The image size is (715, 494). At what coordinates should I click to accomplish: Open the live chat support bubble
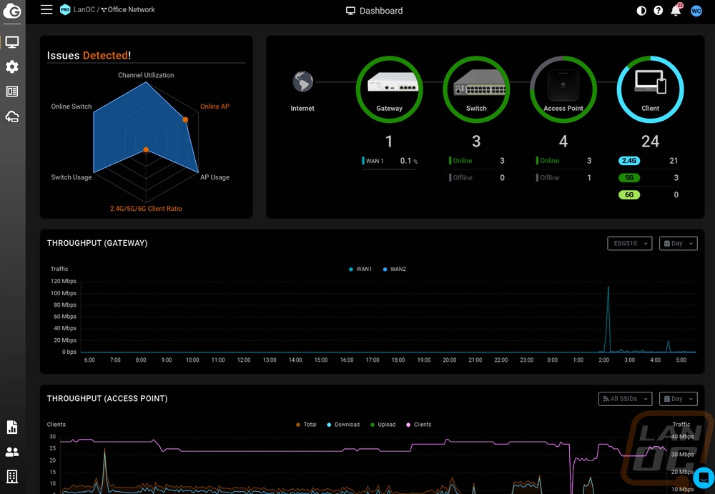coord(703,478)
